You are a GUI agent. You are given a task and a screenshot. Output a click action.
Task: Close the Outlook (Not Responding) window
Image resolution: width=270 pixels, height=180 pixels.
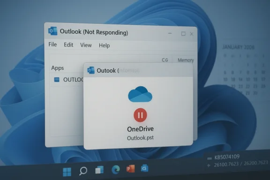191,34
